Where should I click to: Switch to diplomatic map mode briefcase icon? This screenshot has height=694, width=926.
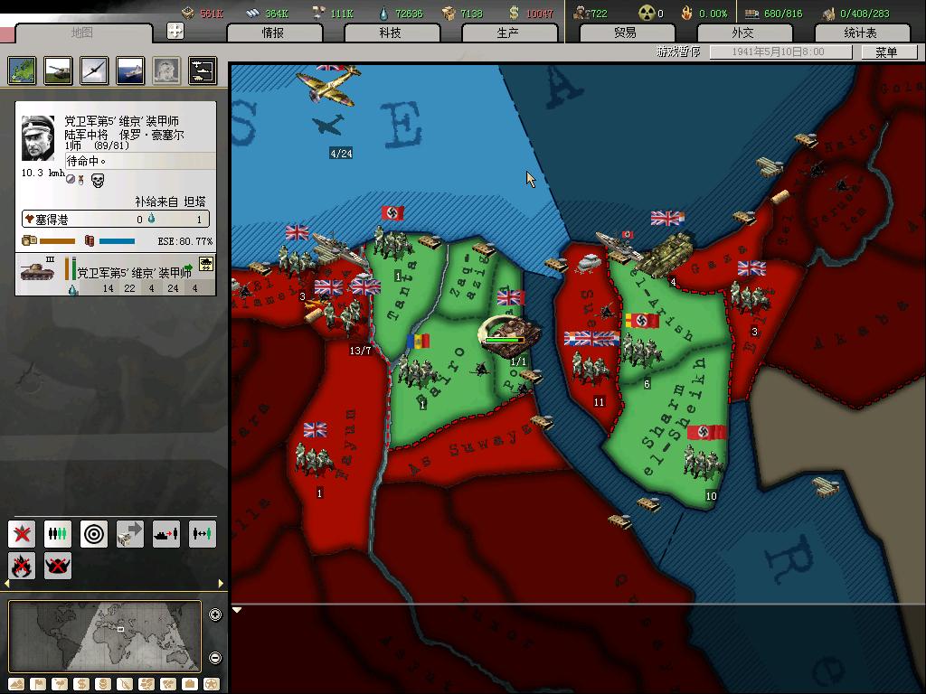(x=190, y=684)
